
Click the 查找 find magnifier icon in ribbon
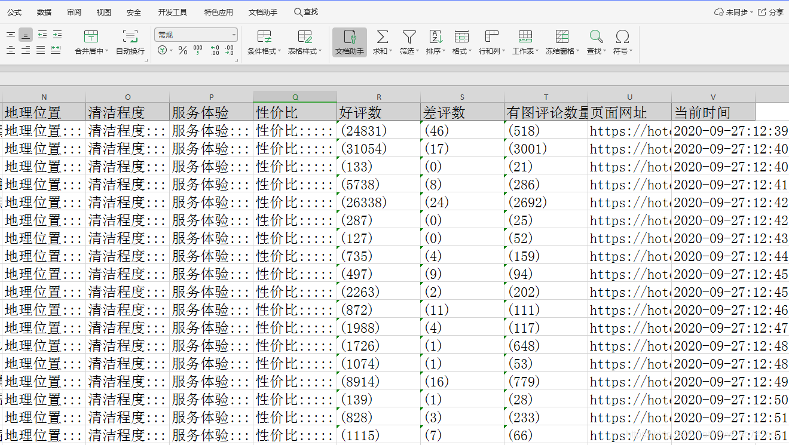click(x=596, y=36)
